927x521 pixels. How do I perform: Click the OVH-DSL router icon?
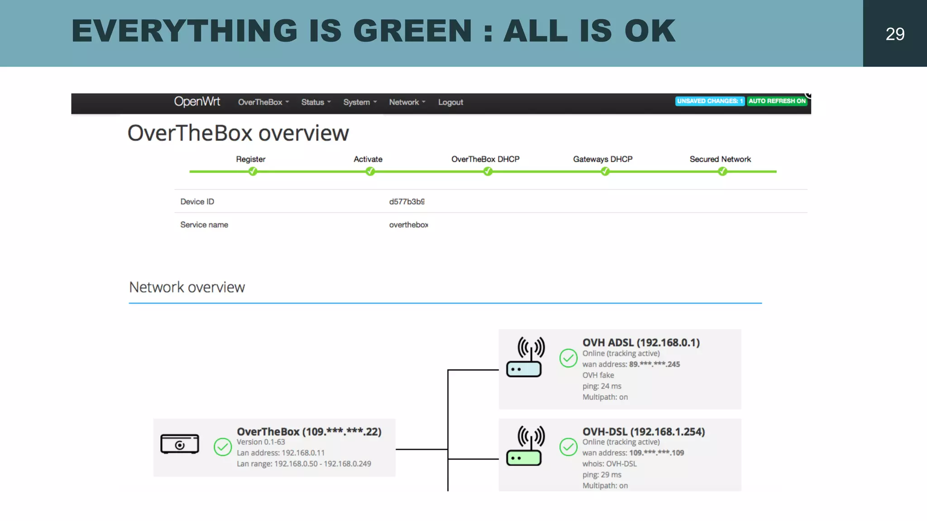point(525,446)
